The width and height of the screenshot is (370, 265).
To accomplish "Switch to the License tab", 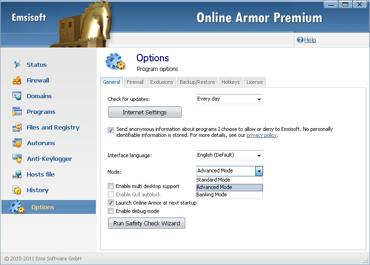I will (255, 82).
